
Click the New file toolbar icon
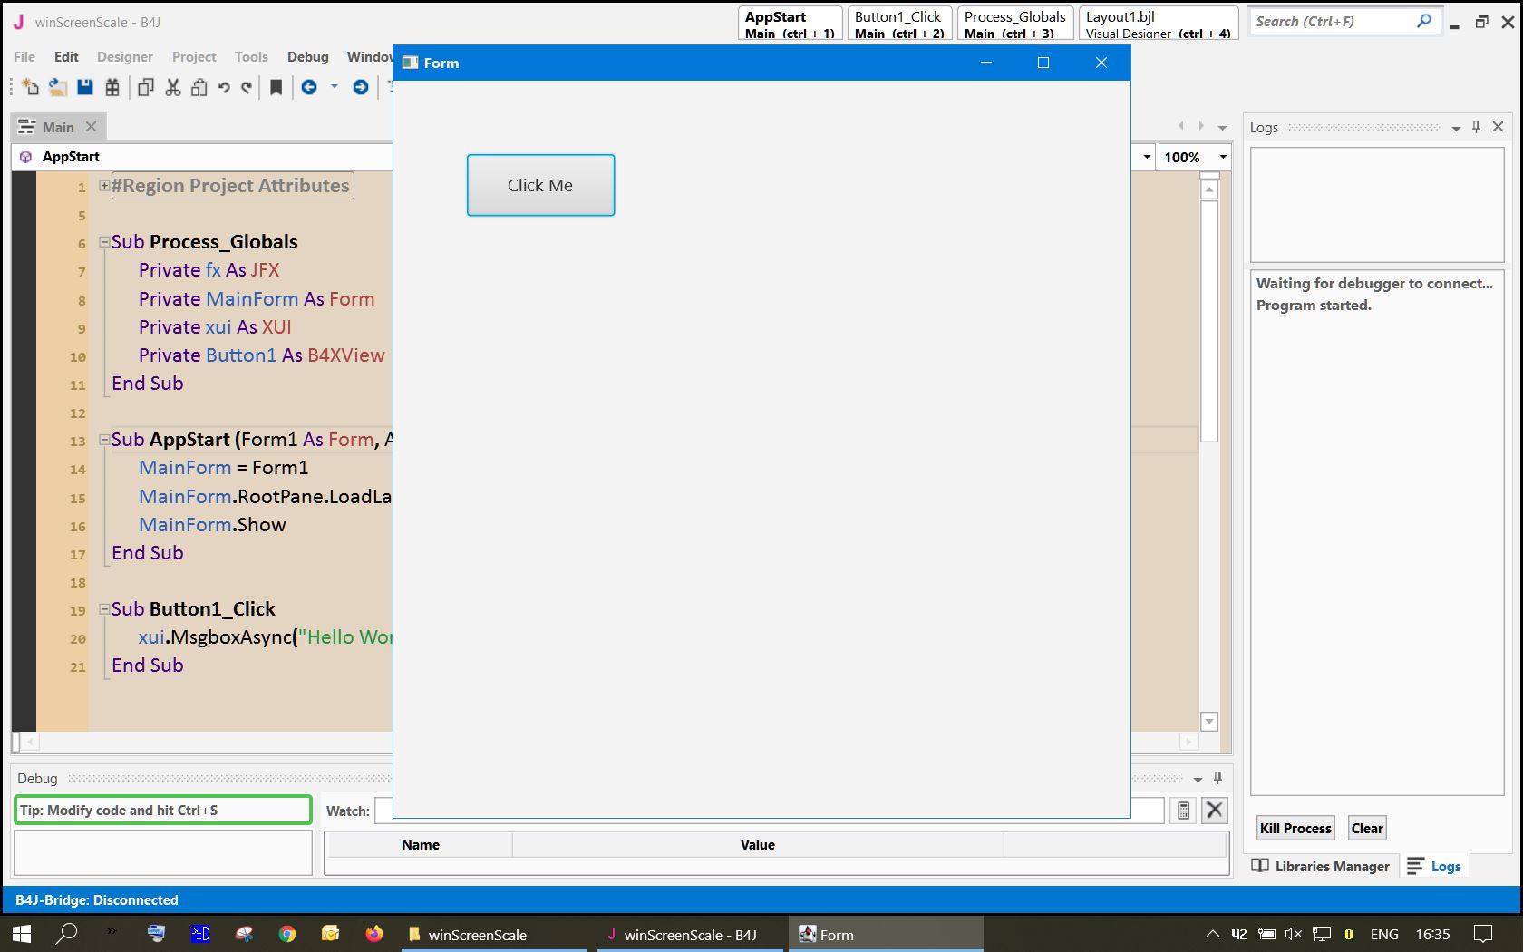pos(31,87)
